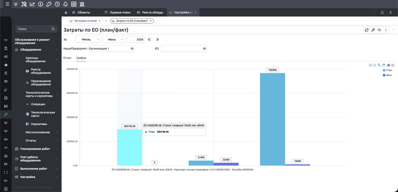
Task: Open the Затраты по ЕО breadcrumb dropdown
Action: pos(132,21)
